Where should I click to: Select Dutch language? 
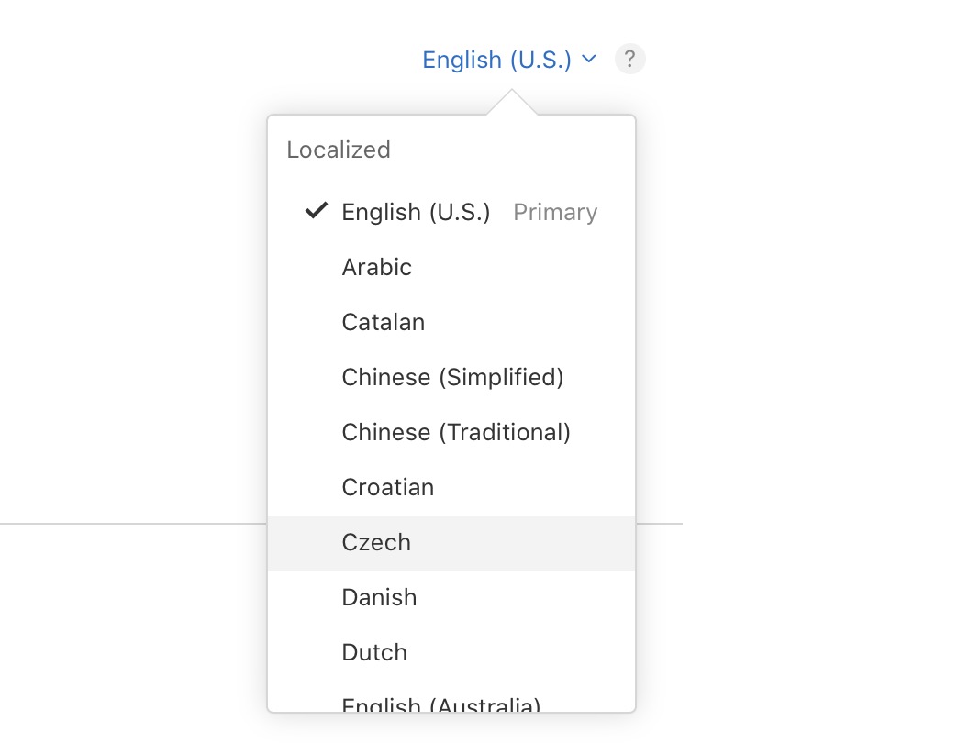[x=374, y=652]
